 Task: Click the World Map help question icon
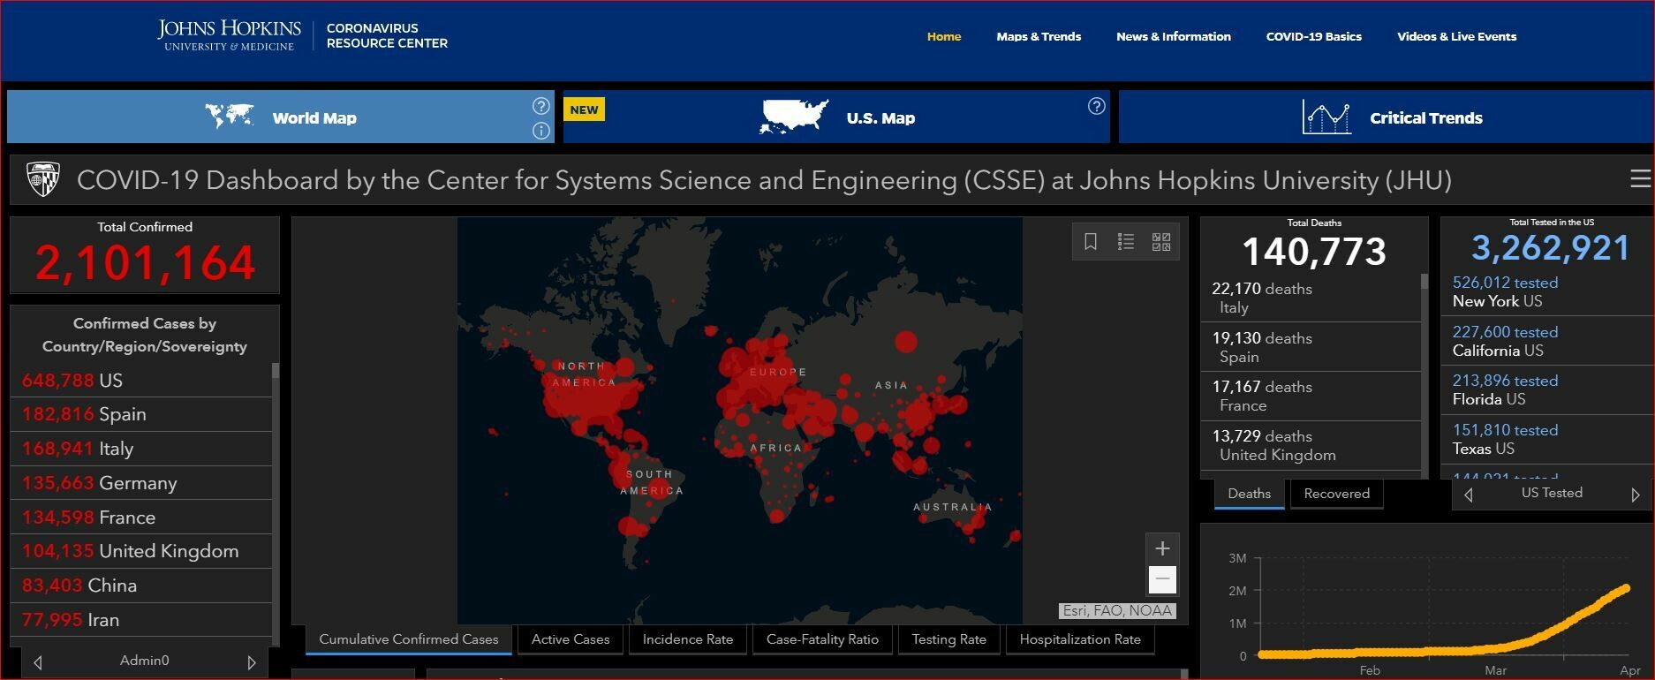tap(541, 106)
